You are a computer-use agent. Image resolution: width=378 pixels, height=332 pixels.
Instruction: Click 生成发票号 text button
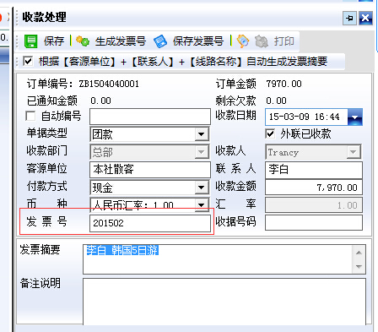tap(121, 41)
